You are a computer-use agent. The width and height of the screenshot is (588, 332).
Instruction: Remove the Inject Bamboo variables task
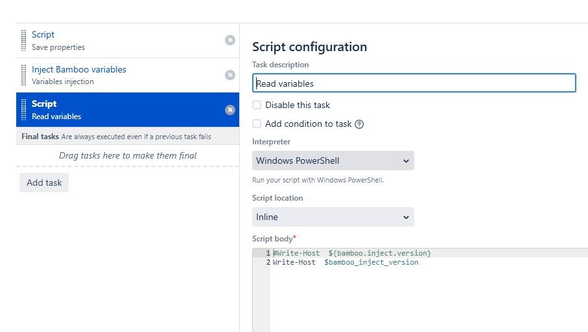click(230, 75)
